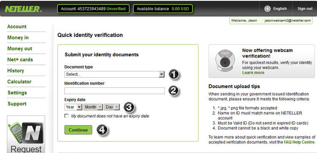The height and width of the screenshot is (153, 317).
Task: Open the Account menu item
Action: click(17, 27)
